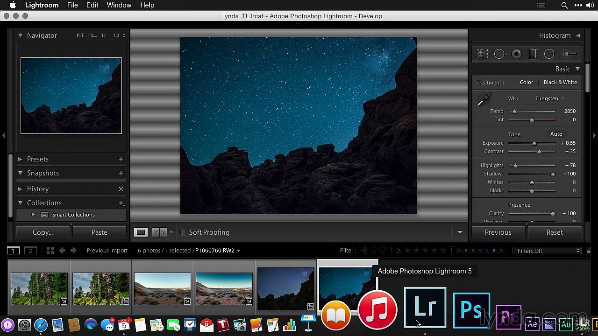Open the Lightroom menu
This screenshot has height=336, width=598.
pyautogui.click(x=42, y=5)
